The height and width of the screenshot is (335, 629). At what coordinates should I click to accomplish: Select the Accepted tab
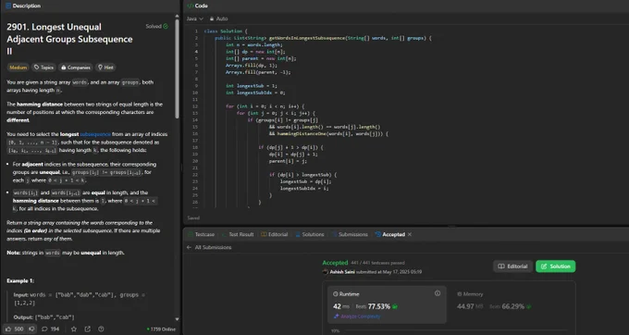click(390, 234)
